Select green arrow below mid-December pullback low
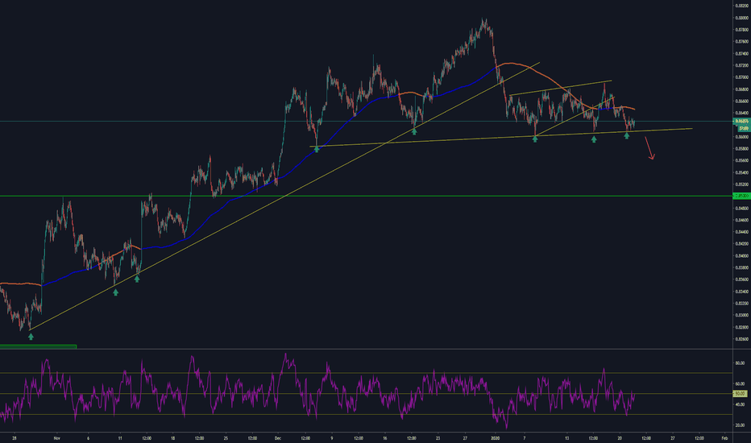The width and height of the screenshot is (751, 443). 414,131
